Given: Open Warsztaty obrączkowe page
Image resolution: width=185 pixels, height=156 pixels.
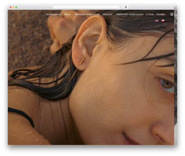Looking at the screenshot, I should (87, 14).
